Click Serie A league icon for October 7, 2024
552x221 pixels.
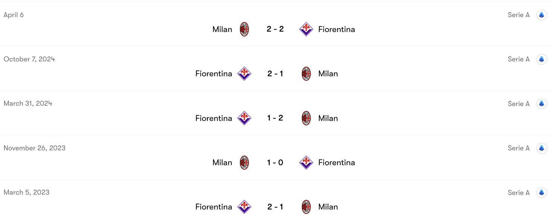pos(542,60)
